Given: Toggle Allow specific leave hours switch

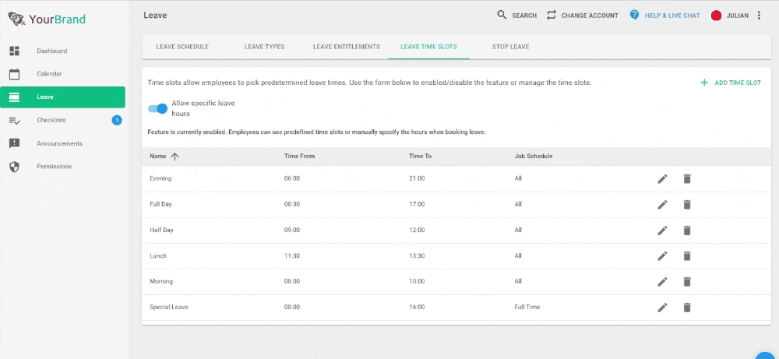Looking at the screenshot, I should coord(158,108).
